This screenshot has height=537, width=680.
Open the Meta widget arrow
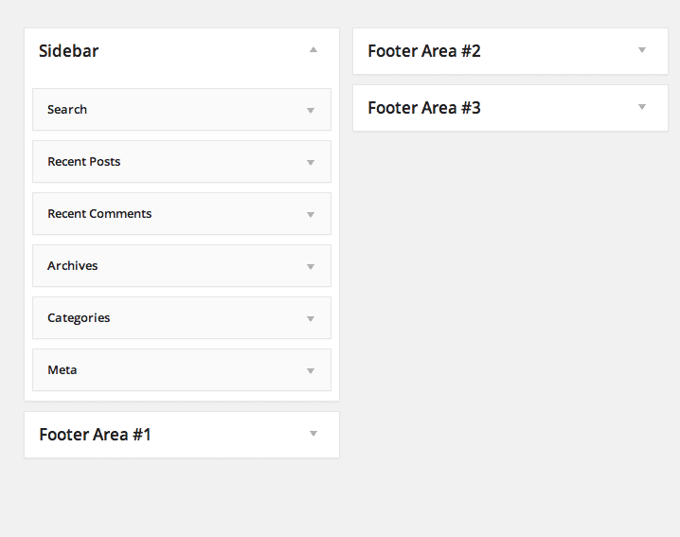(x=310, y=370)
